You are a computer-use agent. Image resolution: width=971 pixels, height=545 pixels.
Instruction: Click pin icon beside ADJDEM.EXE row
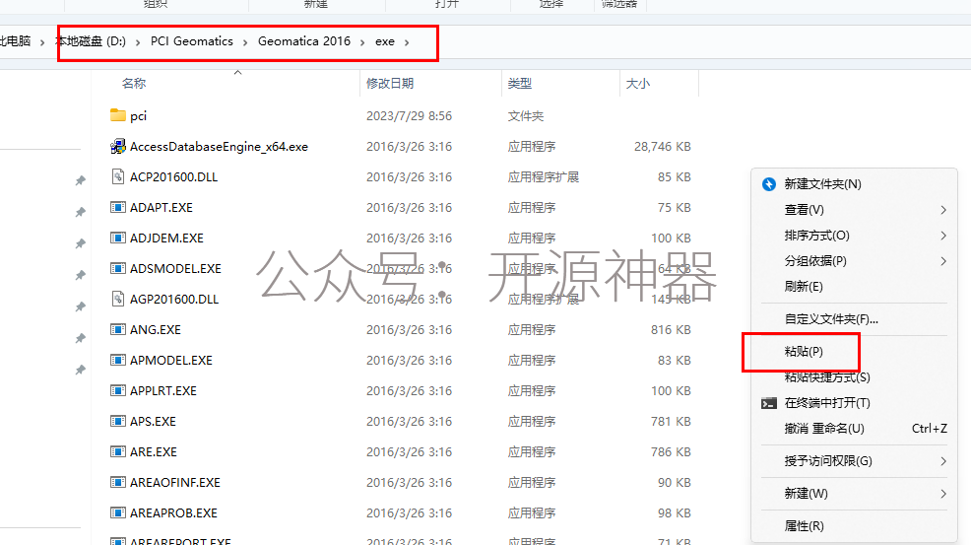[81, 243]
